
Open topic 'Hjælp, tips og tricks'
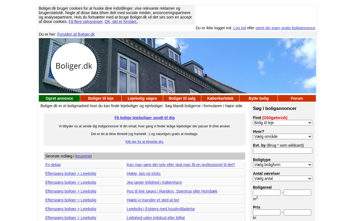(144, 173)
